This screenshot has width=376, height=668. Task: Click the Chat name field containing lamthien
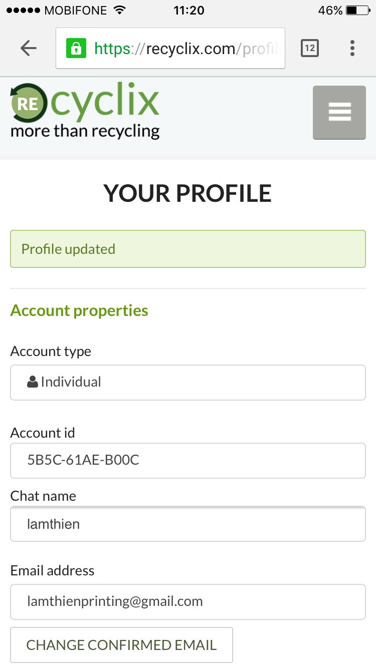tap(187, 524)
